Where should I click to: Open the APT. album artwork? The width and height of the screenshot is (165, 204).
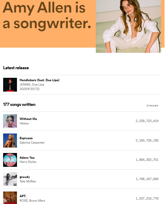tap(10, 198)
